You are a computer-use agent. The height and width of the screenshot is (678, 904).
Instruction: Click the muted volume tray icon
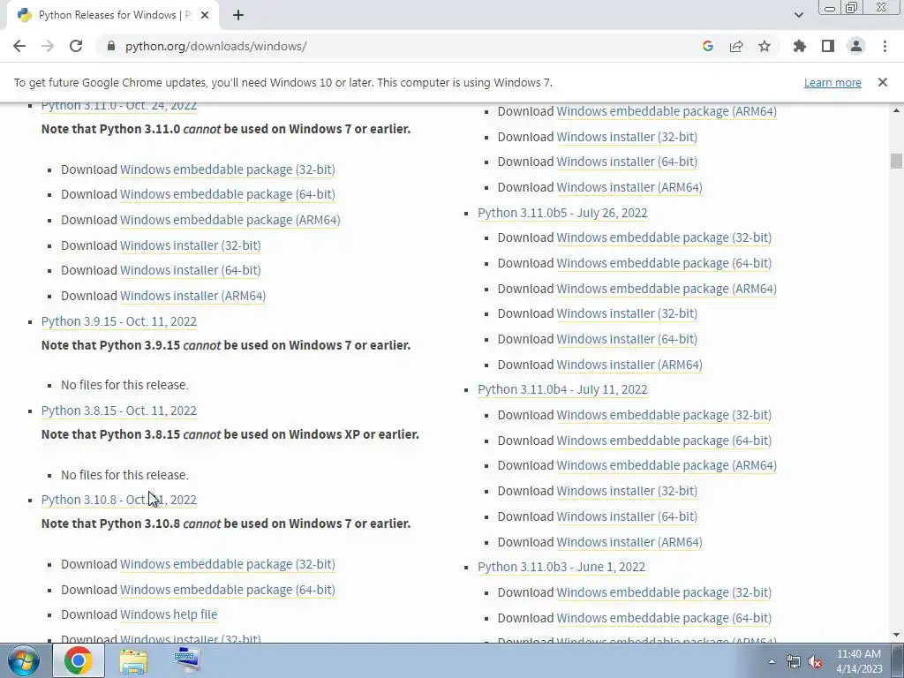pyautogui.click(x=815, y=661)
